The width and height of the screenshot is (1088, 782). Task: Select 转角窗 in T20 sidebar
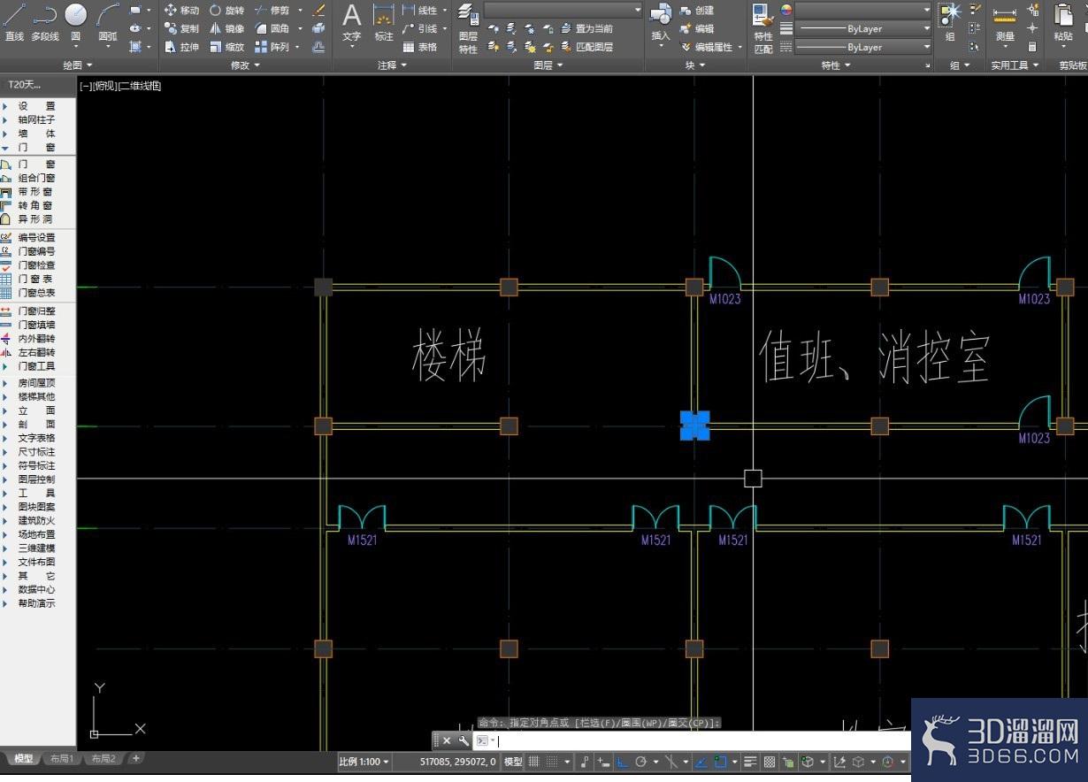click(x=35, y=205)
